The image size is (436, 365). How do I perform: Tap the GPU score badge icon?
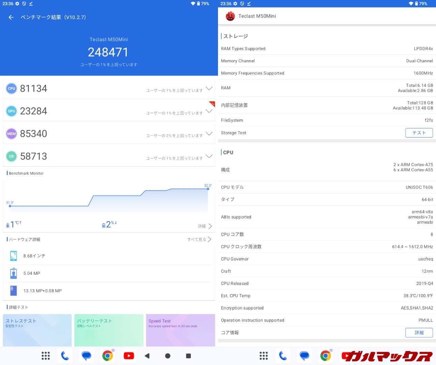pyautogui.click(x=12, y=111)
